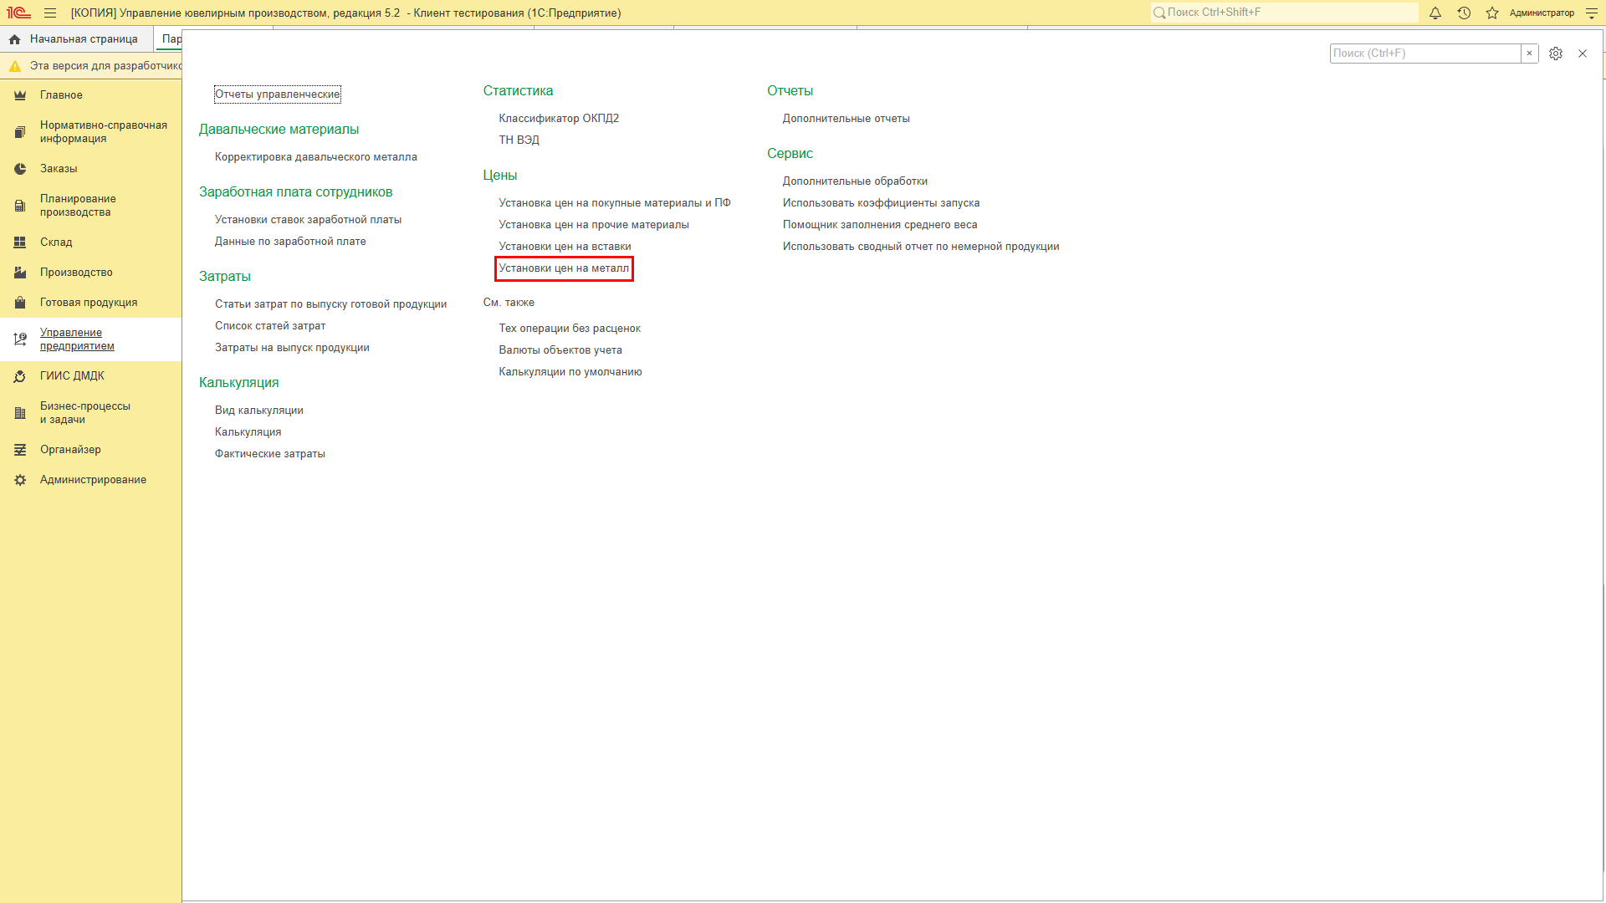Image resolution: width=1606 pixels, height=903 pixels.
Task: Clear the menu search field
Action: [x=1529, y=54]
